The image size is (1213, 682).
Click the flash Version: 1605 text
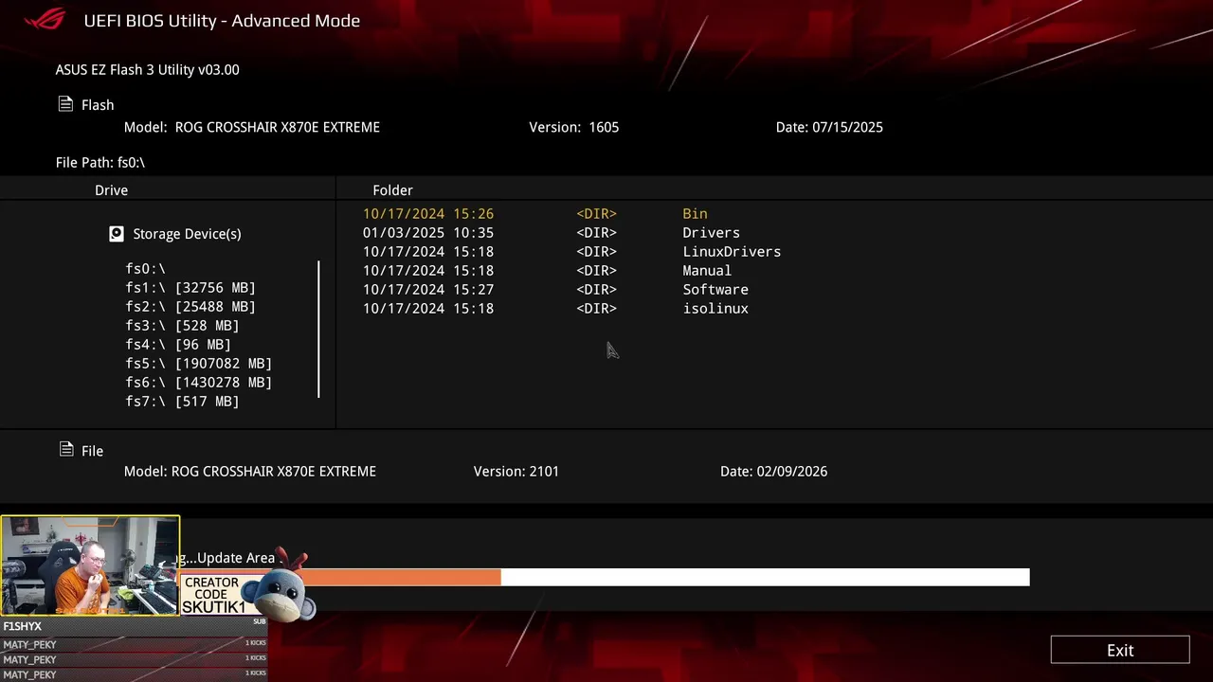[x=574, y=127]
